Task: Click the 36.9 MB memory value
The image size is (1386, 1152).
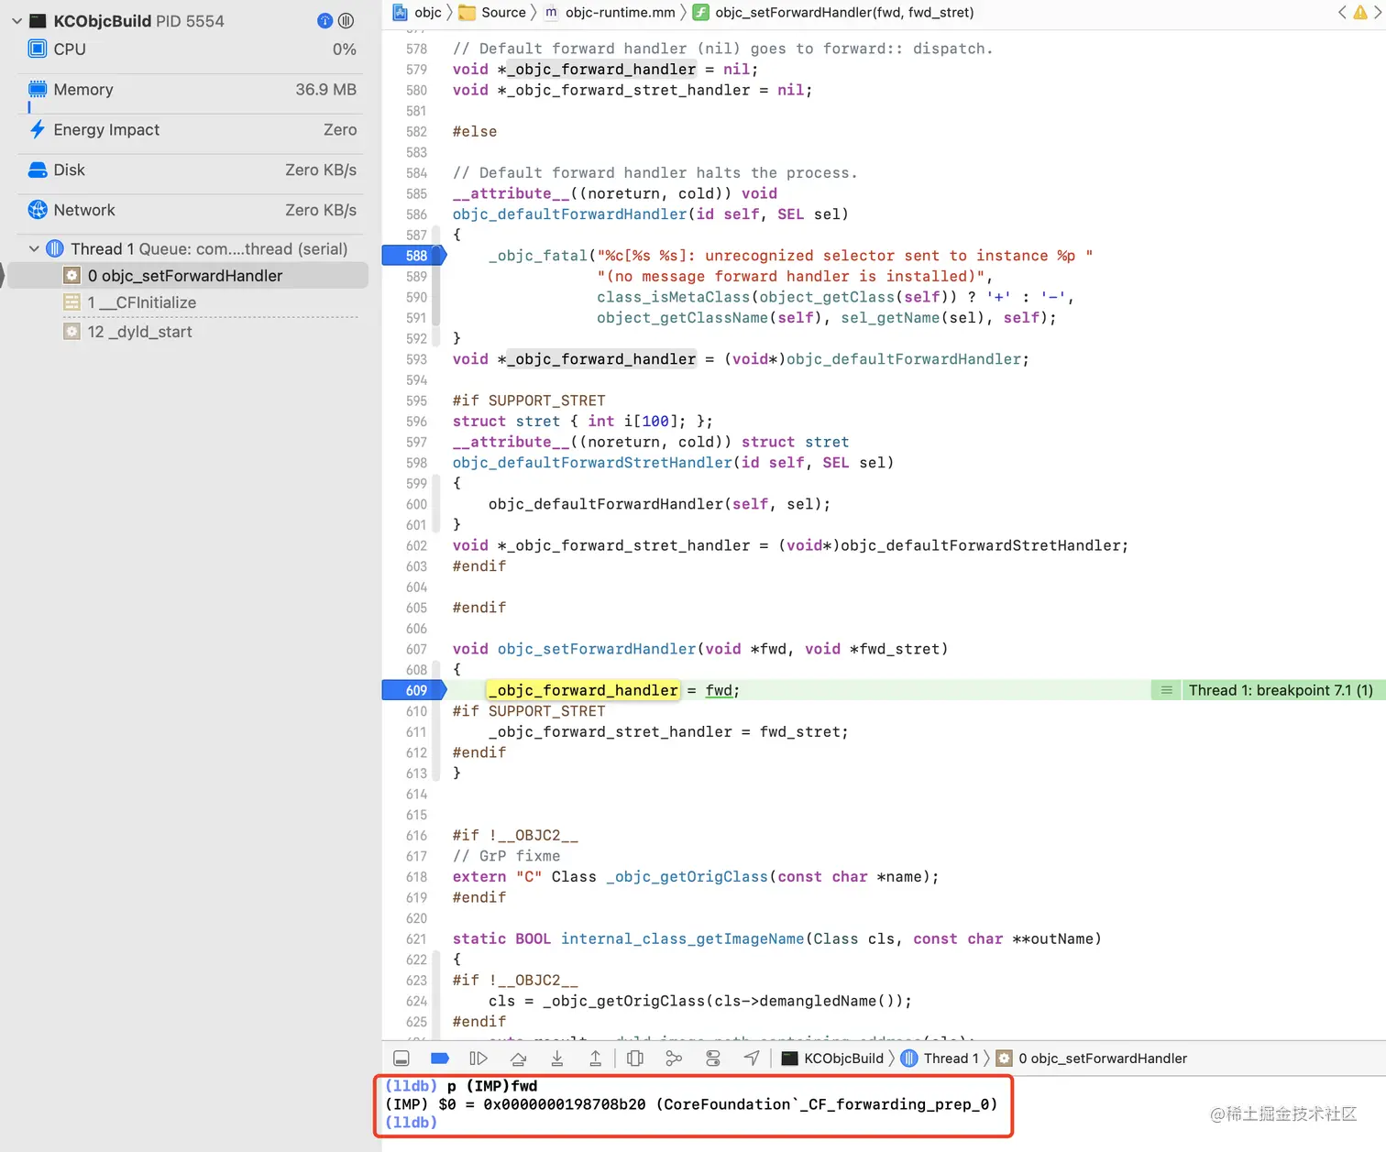Action: pos(325,90)
